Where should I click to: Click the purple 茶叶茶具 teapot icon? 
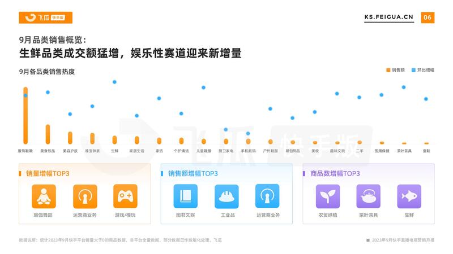[x=368, y=196]
